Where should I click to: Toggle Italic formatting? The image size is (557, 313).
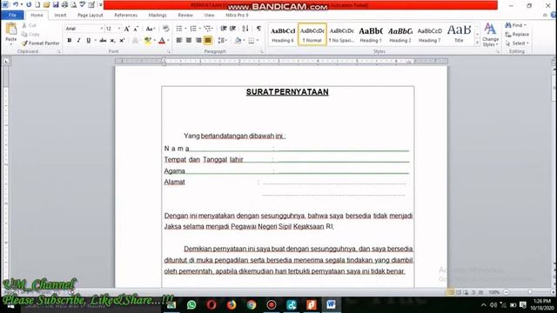pyautogui.click(x=78, y=41)
